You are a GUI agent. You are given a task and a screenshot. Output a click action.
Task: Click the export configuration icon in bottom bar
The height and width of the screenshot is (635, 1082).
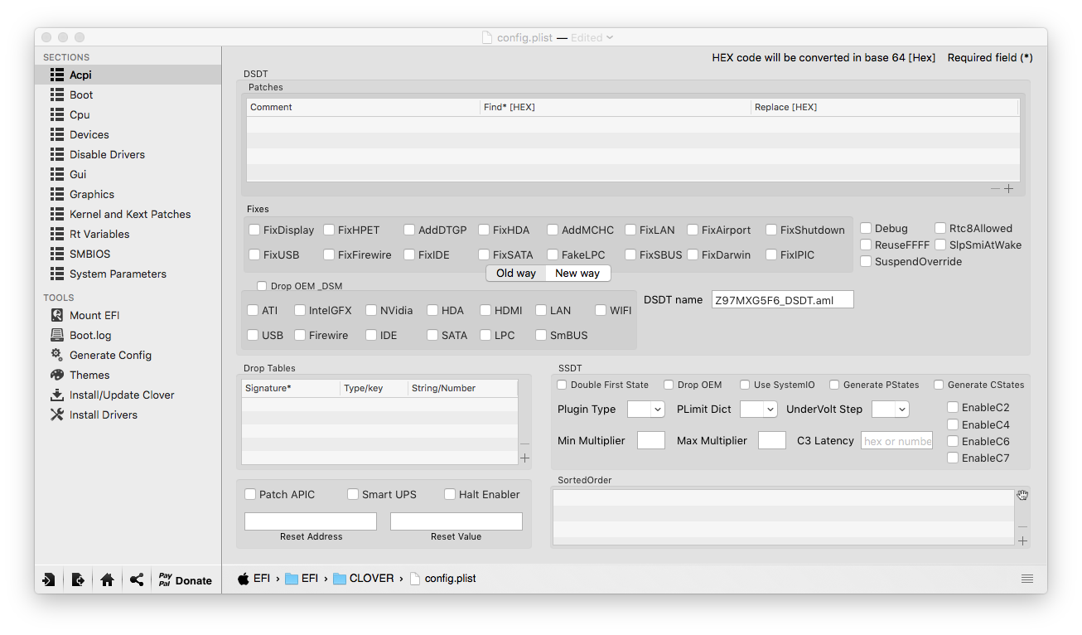click(78, 579)
